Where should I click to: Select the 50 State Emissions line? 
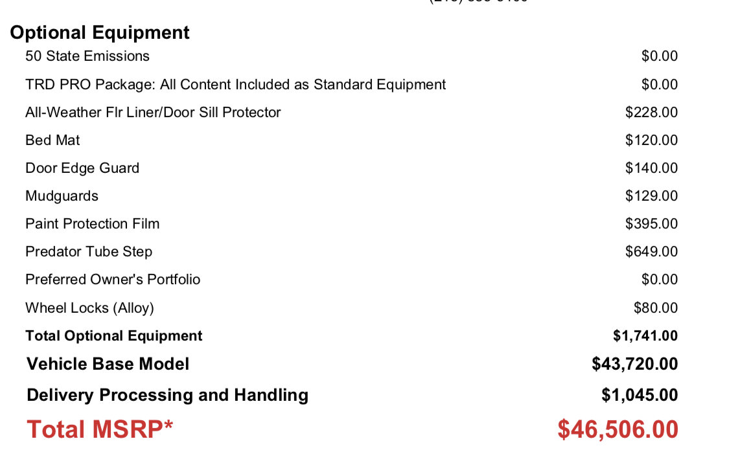(87, 56)
